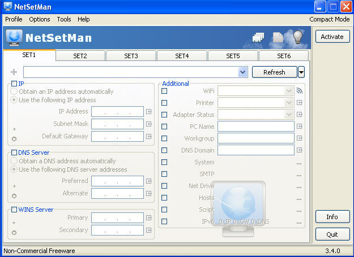Open System settings ellipsis button

pyautogui.click(x=299, y=164)
